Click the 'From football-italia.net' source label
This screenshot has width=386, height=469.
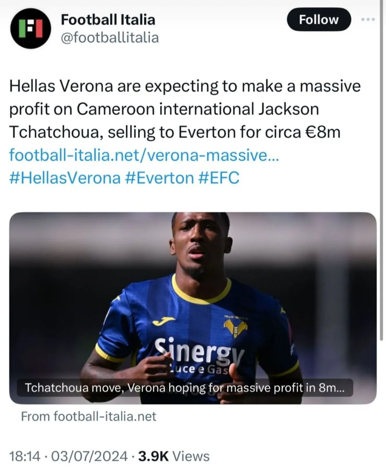(89, 416)
